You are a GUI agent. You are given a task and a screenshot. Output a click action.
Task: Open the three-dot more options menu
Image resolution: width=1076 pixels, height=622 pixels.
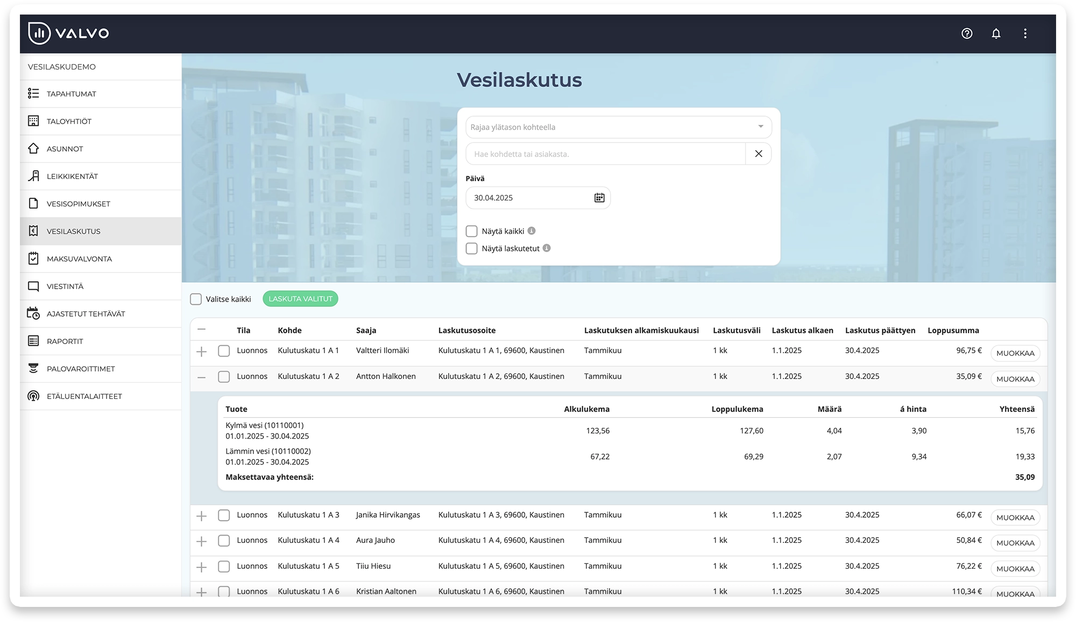pos(1025,33)
